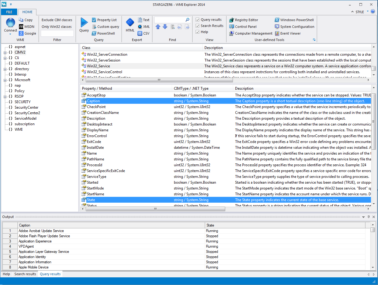Export results as XML
The width and height of the screenshot is (378, 285).
point(144,27)
